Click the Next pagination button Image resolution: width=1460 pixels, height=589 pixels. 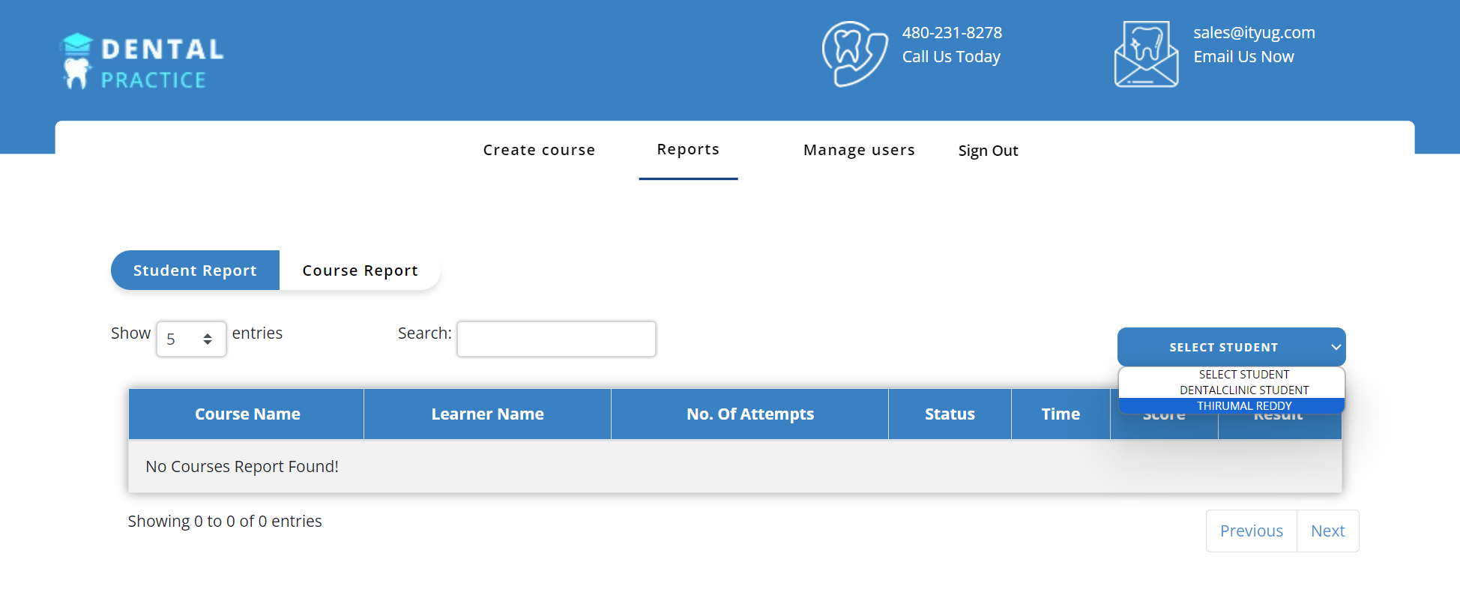coord(1327,531)
